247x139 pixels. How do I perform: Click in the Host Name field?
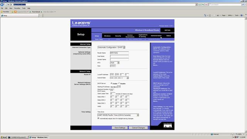(119, 56)
